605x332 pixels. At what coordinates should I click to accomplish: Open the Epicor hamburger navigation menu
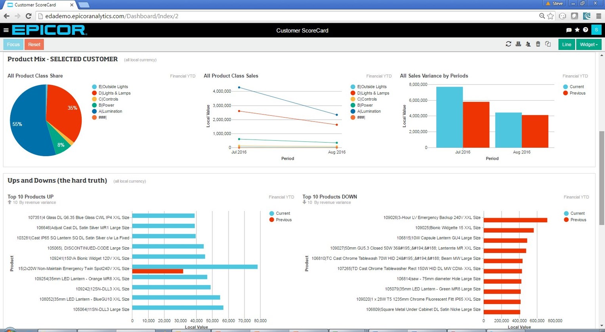pos(6,30)
